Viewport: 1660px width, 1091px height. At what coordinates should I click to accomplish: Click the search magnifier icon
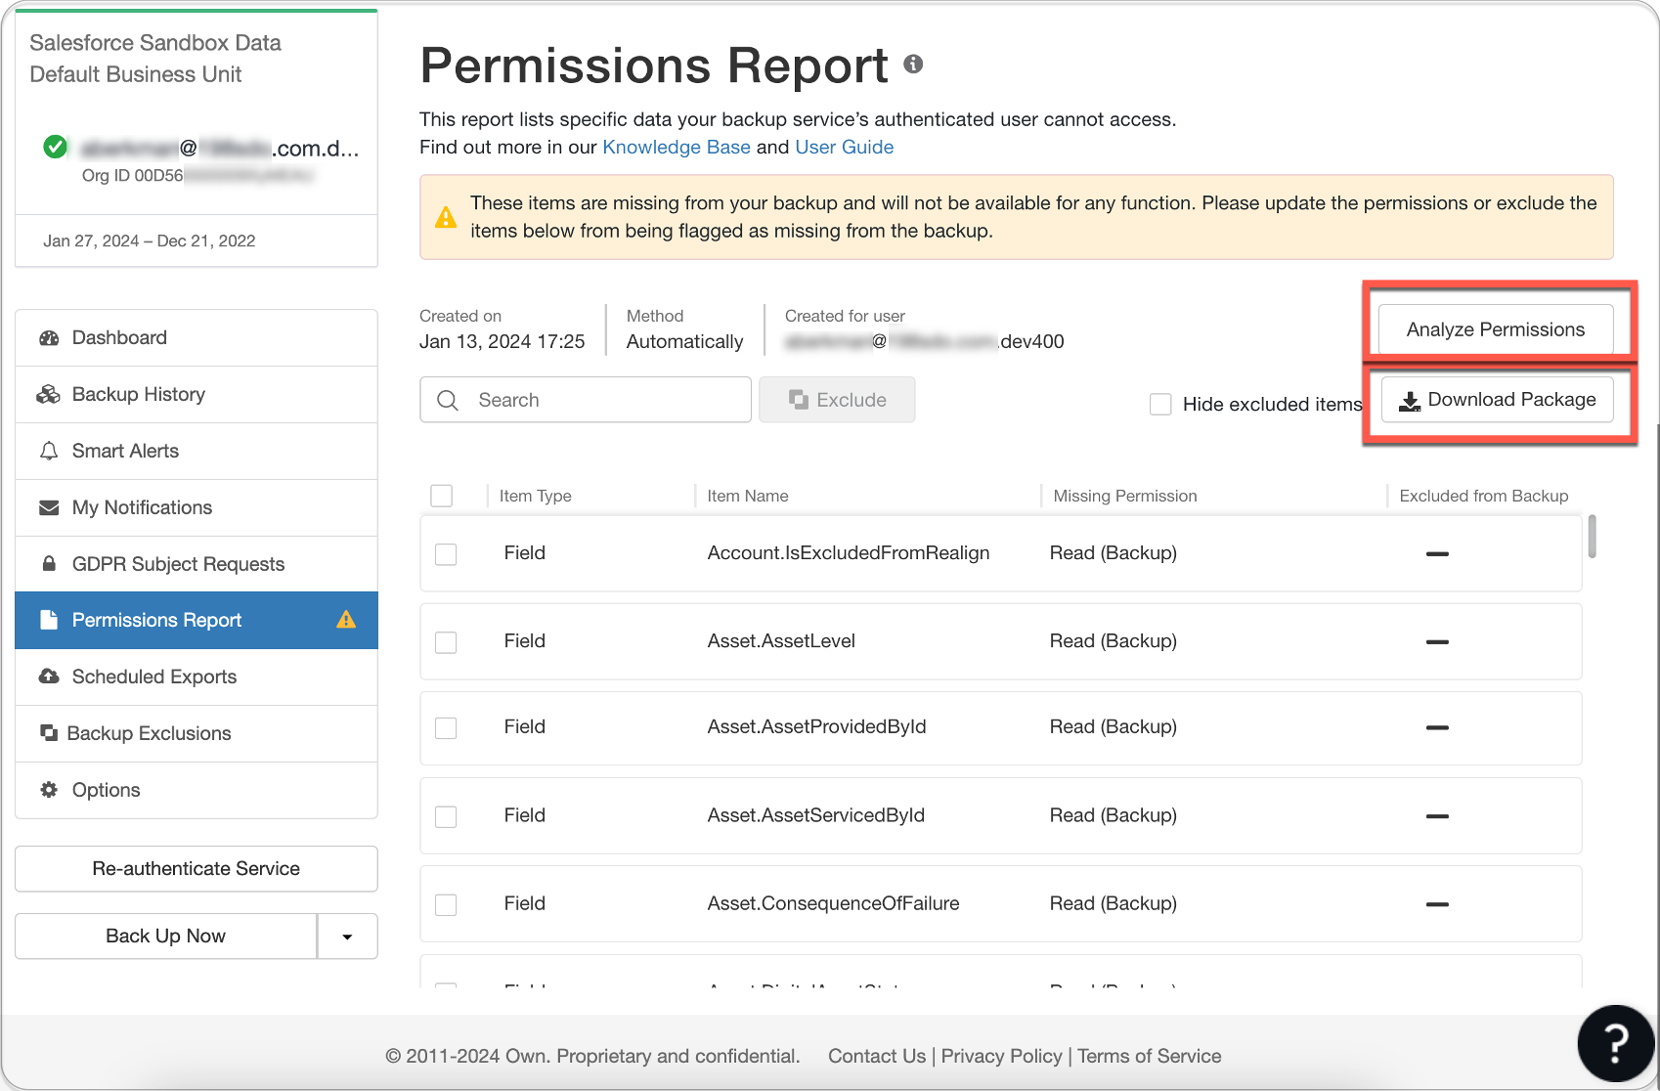[449, 400]
